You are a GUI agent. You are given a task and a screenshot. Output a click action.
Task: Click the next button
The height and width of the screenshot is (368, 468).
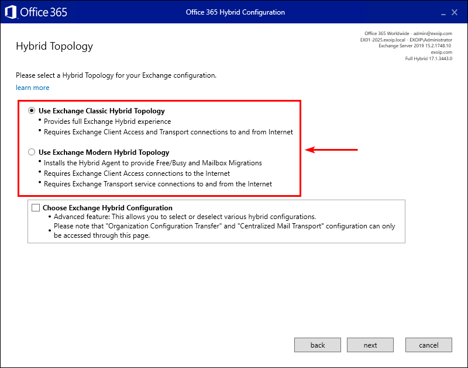[x=370, y=345]
